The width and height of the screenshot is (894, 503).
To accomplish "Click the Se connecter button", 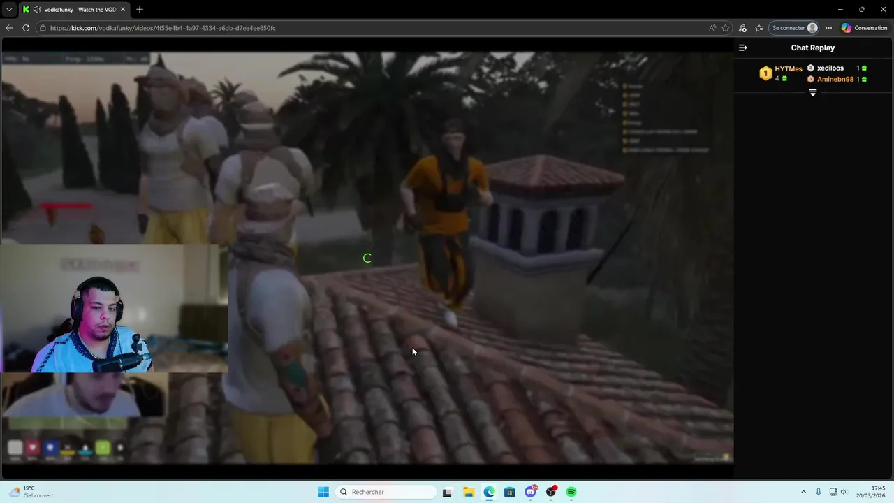I will click(x=795, y=28).
